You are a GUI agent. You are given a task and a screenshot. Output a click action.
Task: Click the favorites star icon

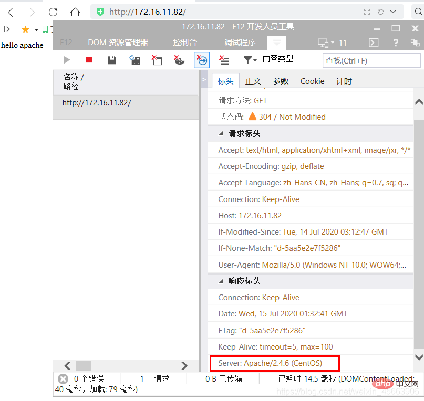(25, 29)
